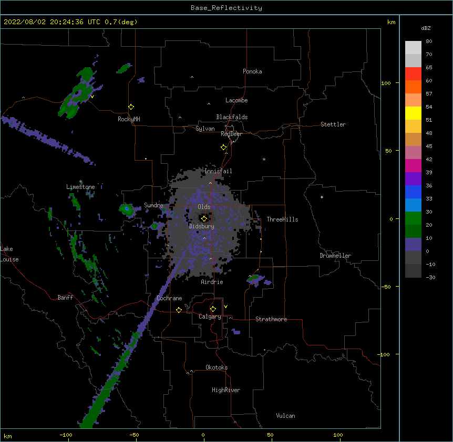Screen dimensions: 453x442
Task: Click the Strathmore city label
Action: [x=271, y=319]
